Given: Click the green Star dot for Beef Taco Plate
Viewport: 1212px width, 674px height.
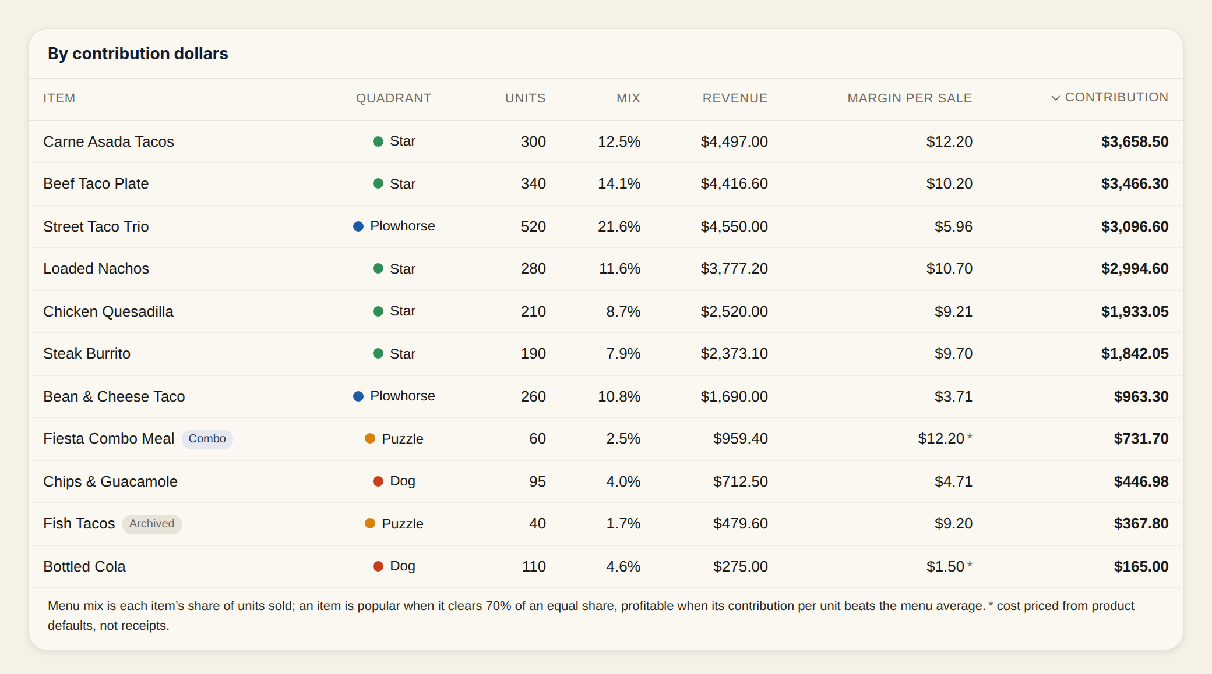Looking at the screenshot, I should 378,183.
